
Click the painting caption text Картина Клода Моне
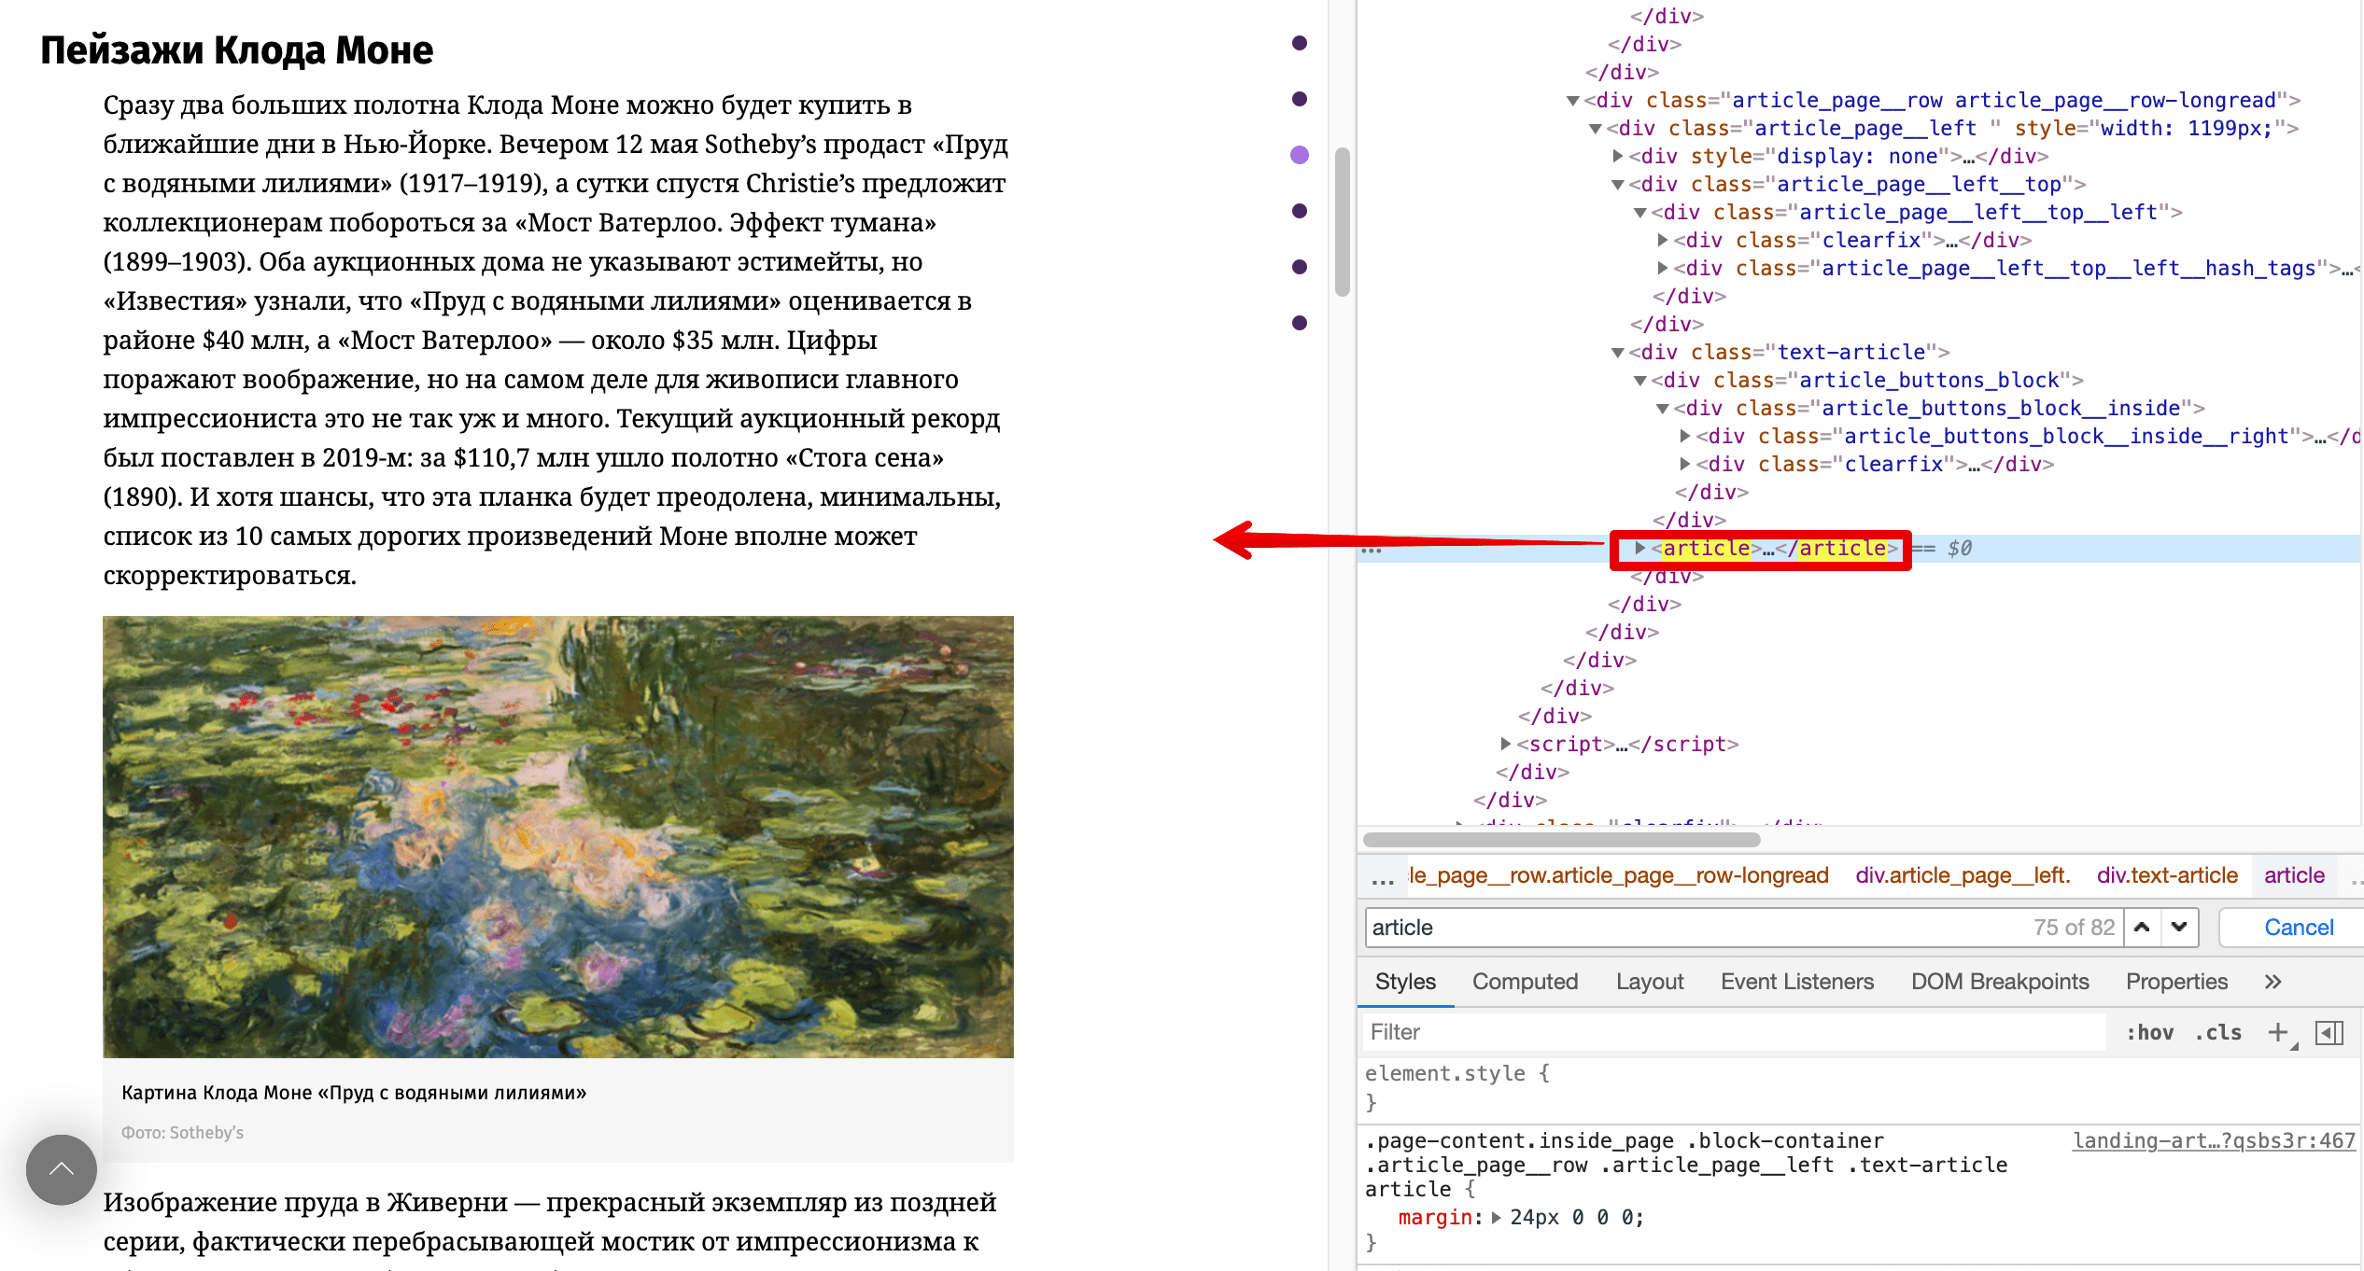[x=354, y=1093]
